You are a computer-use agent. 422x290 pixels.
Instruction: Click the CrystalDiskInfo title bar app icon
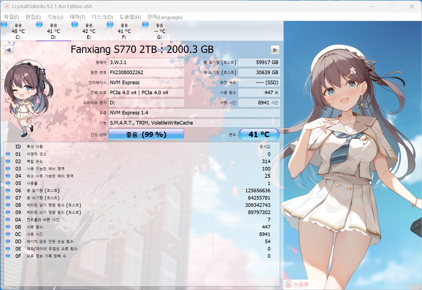tap(7, 6)
